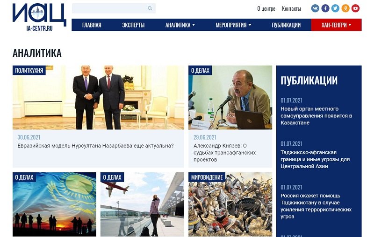Expand the red Хан-Тенгри menu

[x=336, y=25]
